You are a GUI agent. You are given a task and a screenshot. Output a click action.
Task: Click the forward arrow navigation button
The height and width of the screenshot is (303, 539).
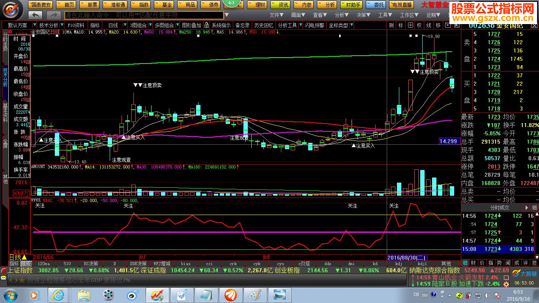[54, 15]
